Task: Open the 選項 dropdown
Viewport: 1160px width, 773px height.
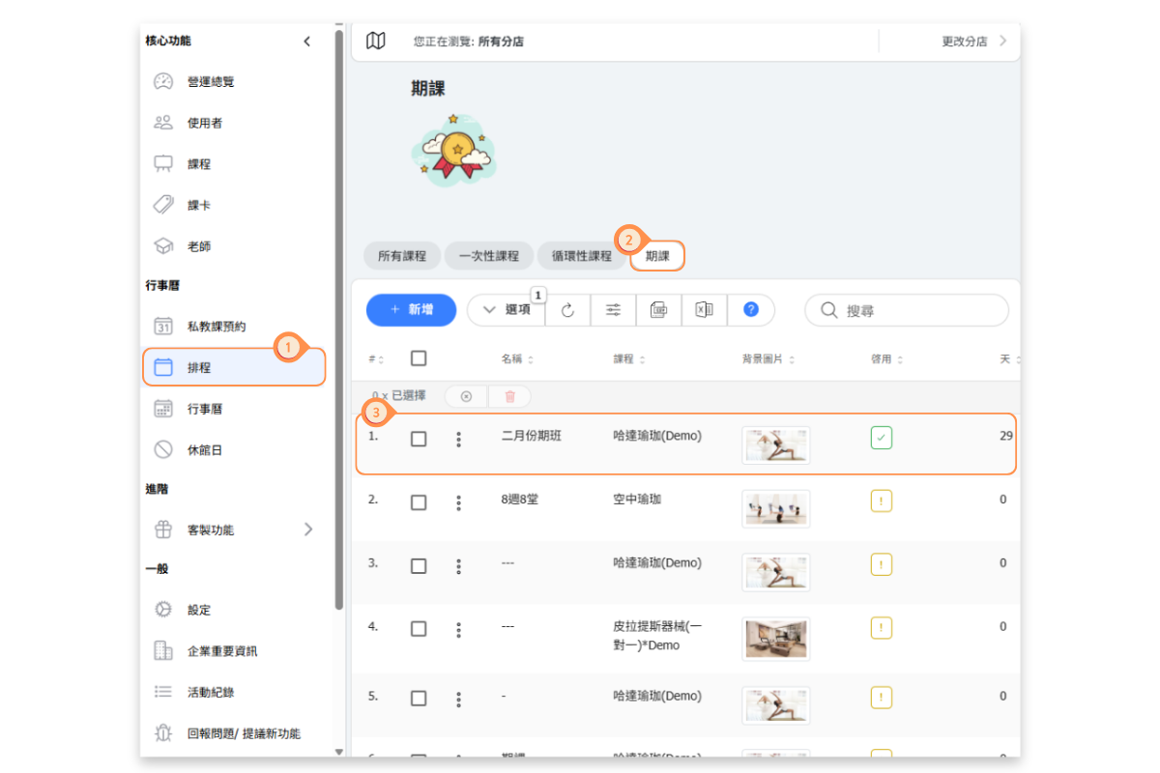Action: (x=507, y=310)
